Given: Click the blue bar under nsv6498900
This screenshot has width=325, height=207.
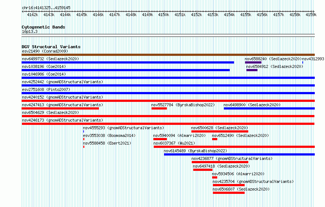Looking at the screenshot, I should tap(269, 108).
